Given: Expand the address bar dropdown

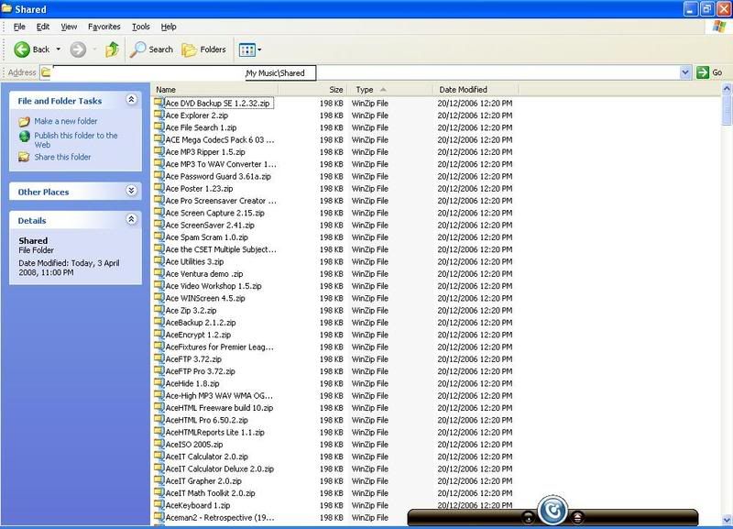Looking at the screenshot, I should tap(685, 72).
